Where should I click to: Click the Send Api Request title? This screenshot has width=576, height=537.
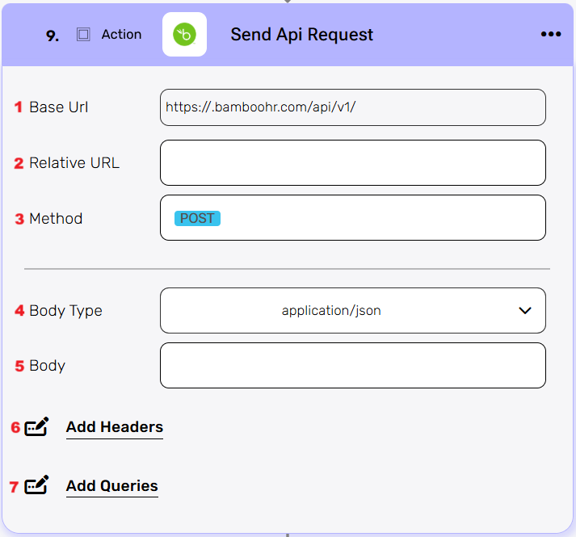[301, 35]
